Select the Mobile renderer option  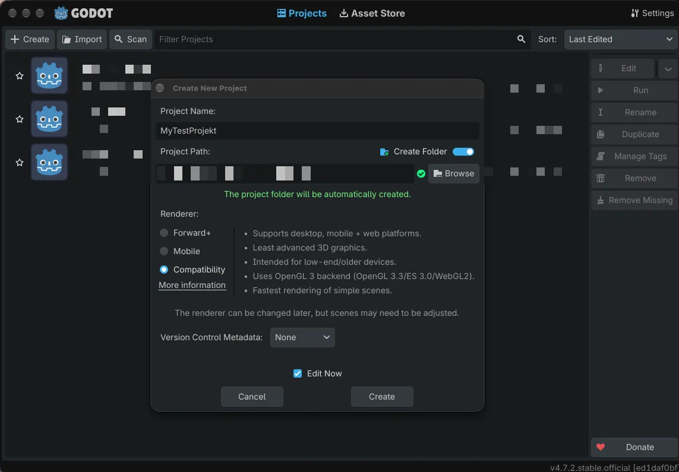pos(180,251)
